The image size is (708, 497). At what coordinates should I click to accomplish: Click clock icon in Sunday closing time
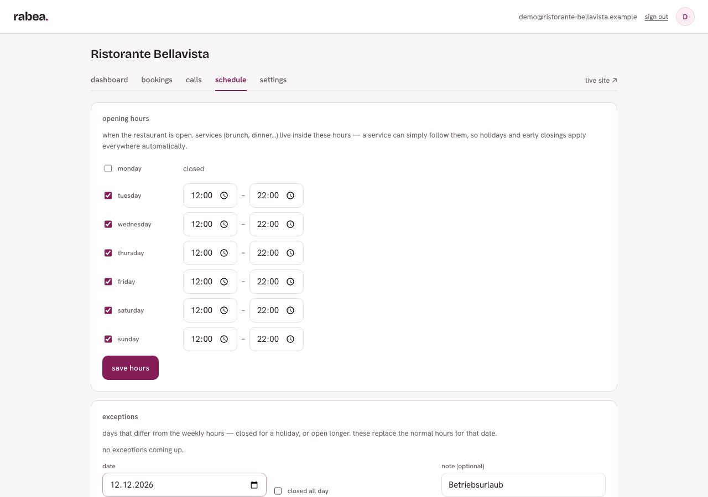[x=290, y=339]
